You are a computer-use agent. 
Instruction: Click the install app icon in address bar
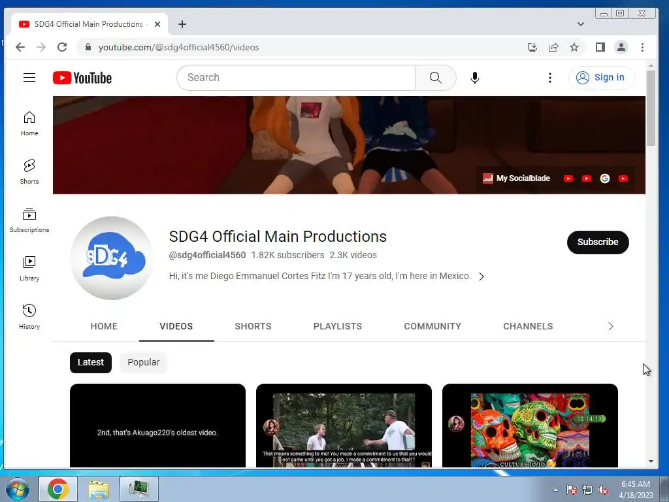pyautogui.click(x=532, y=47)
